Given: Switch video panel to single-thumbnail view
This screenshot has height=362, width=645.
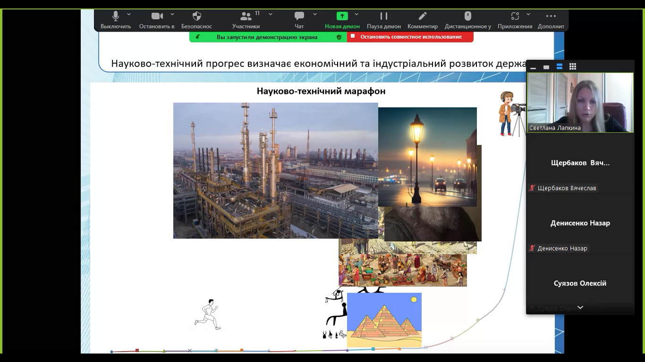Looking at the screenshot, I should coord(546,67).
